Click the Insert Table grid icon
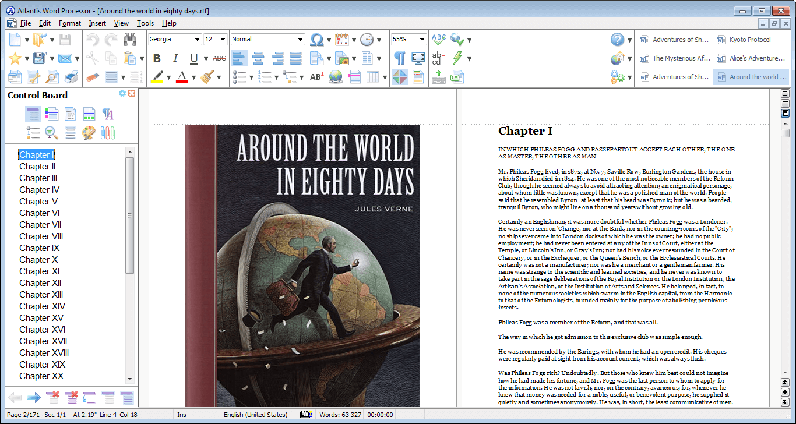Screen dimensions: 796x424 coord(373,77)
